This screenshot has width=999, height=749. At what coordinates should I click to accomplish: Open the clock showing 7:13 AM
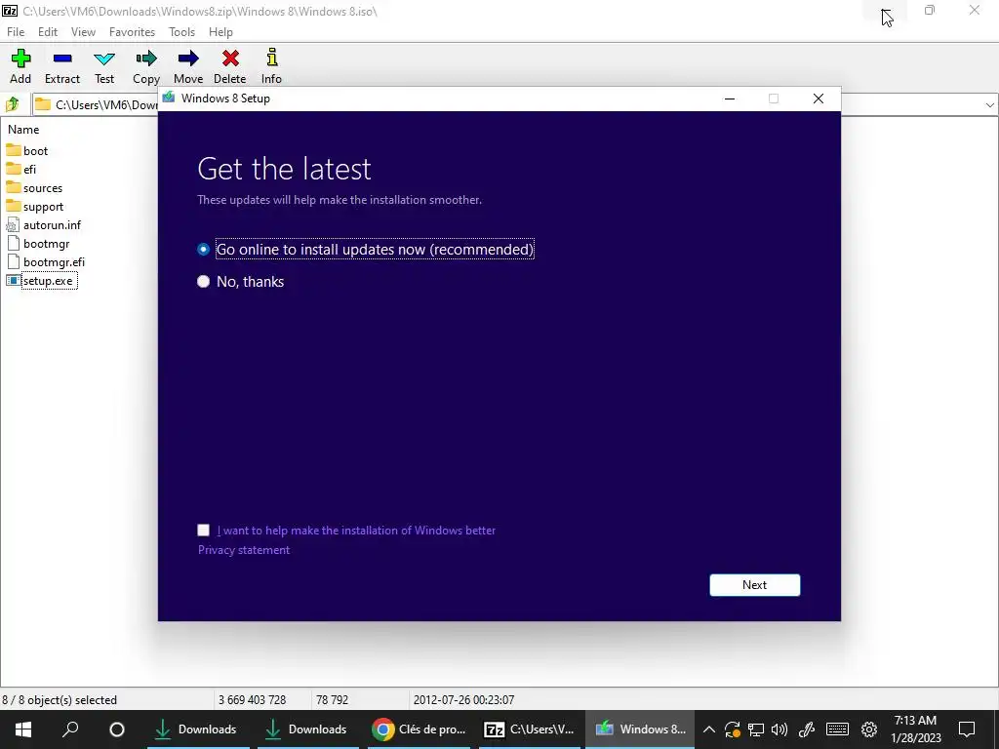(x=915, y=729)
